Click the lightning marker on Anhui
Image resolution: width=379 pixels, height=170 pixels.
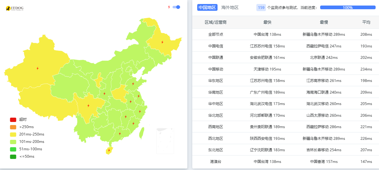point(131,102)
